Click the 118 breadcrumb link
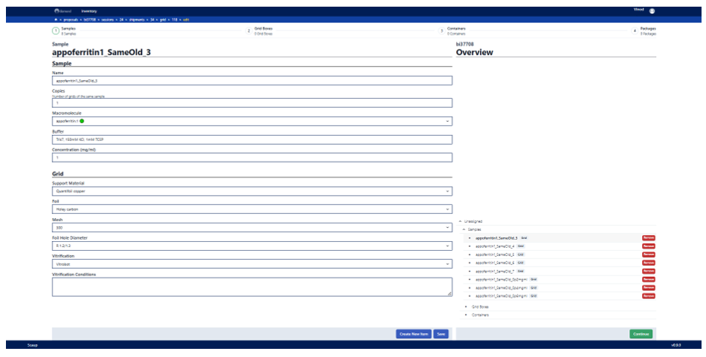Image resolution: width=706 pixels, height=357 pixels. click(x=175, y=20)
